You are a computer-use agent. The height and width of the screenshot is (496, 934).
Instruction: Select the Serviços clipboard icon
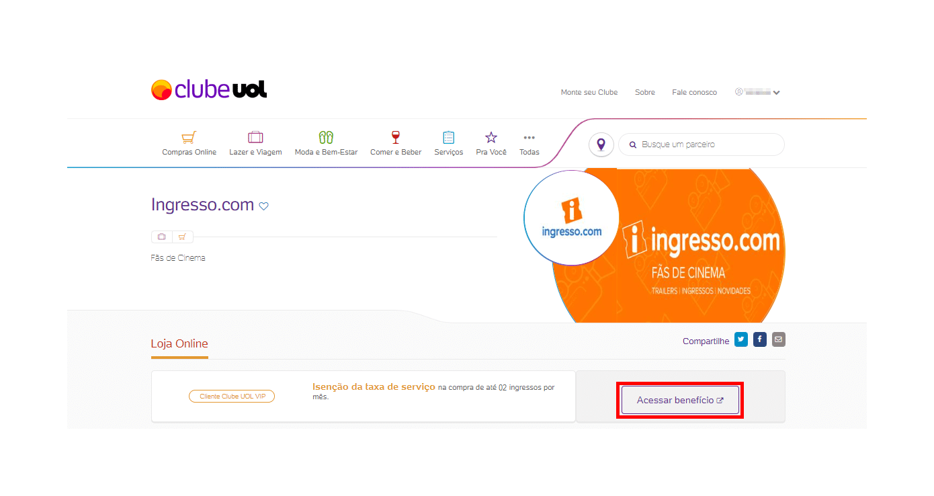448,138
